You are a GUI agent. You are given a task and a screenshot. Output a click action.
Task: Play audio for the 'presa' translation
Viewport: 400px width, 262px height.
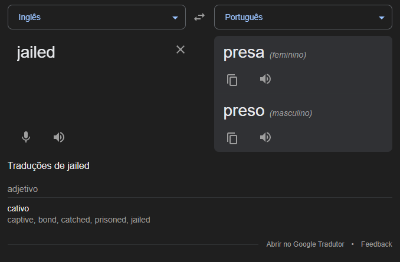[265, 79]
